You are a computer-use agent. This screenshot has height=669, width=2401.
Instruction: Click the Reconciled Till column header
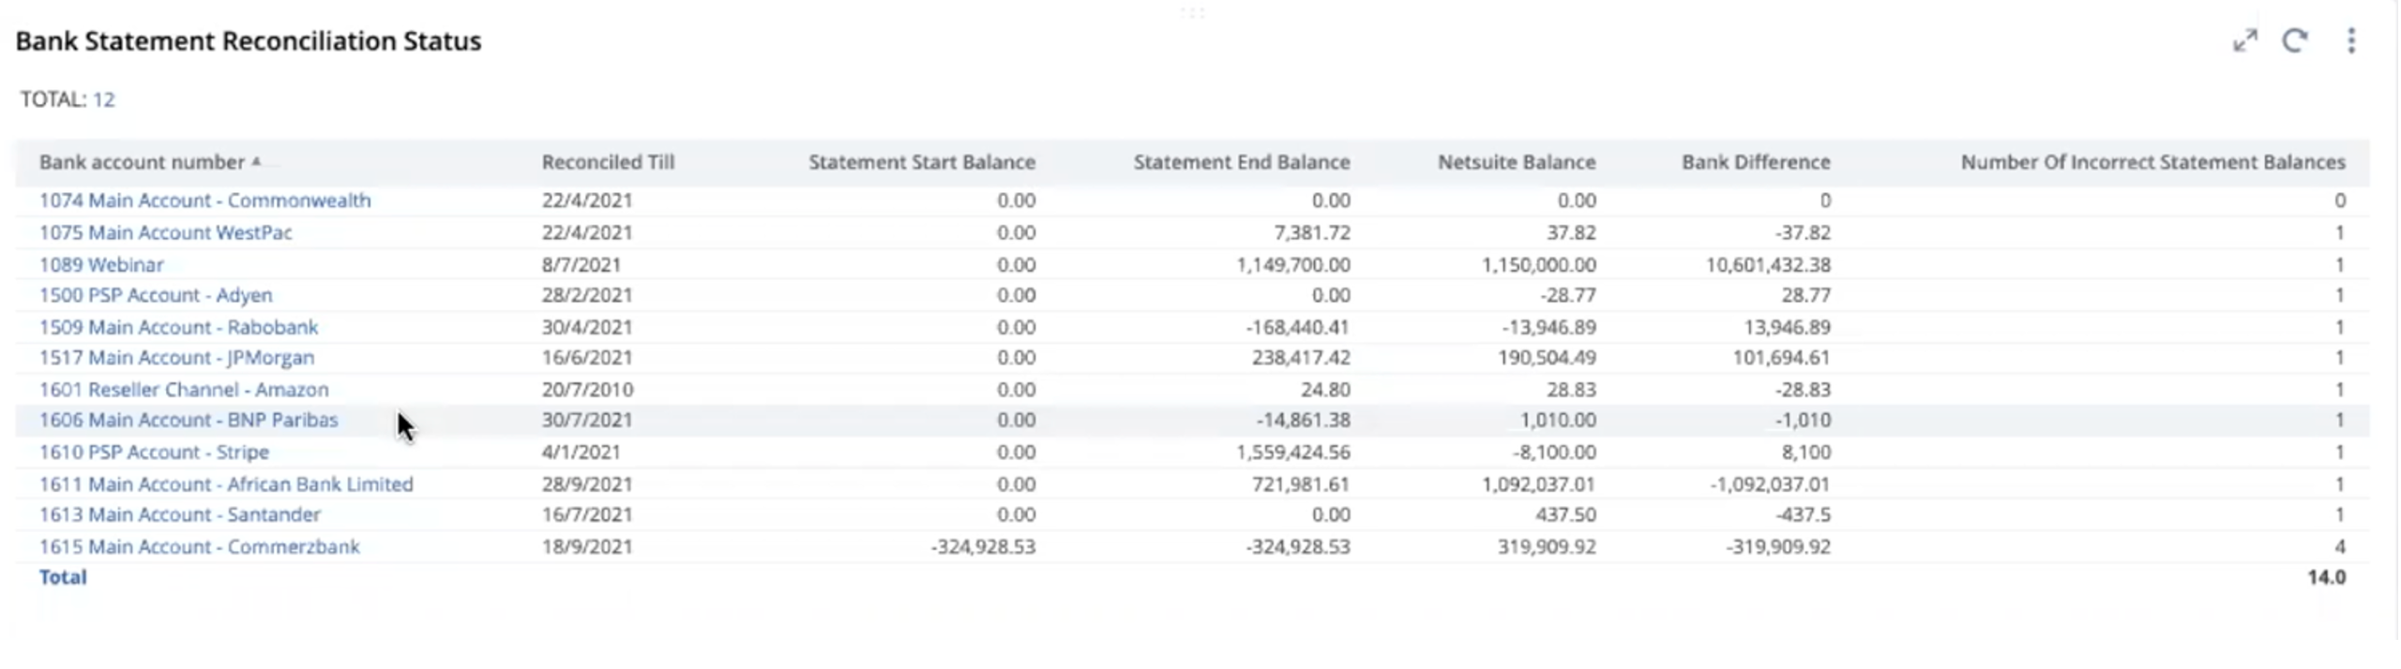608,162
